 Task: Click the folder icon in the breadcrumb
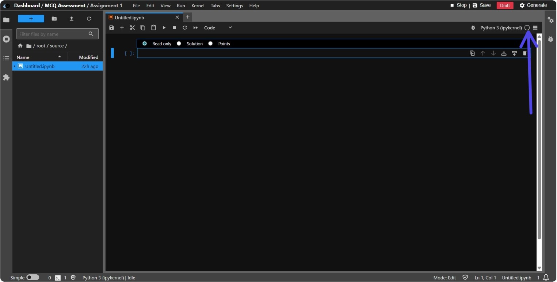point(29,46)
